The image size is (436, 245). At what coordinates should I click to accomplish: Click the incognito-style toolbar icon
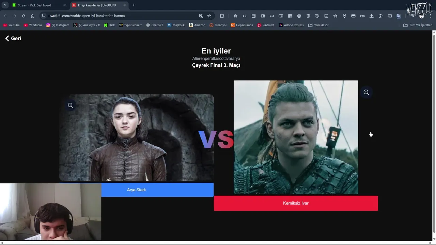point(235,16)
